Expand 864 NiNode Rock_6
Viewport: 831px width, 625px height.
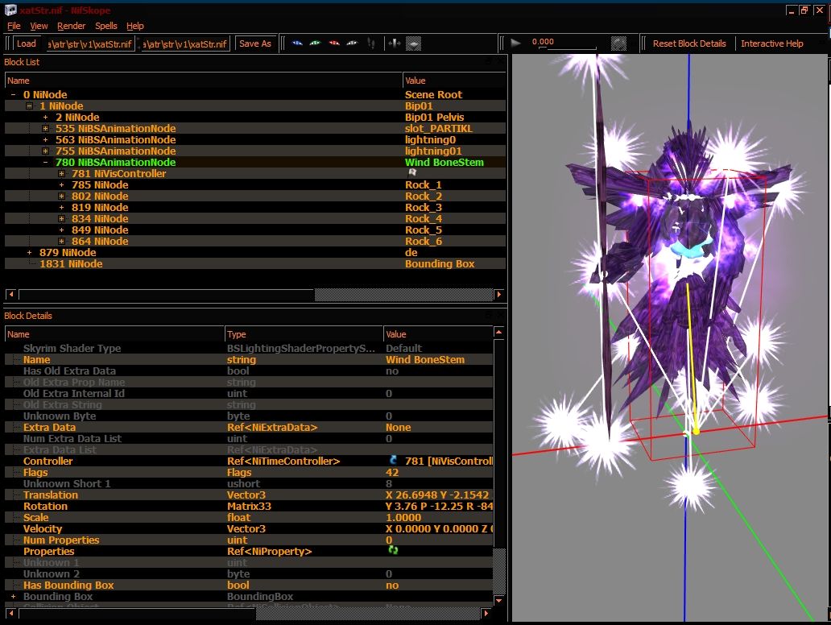61,241
